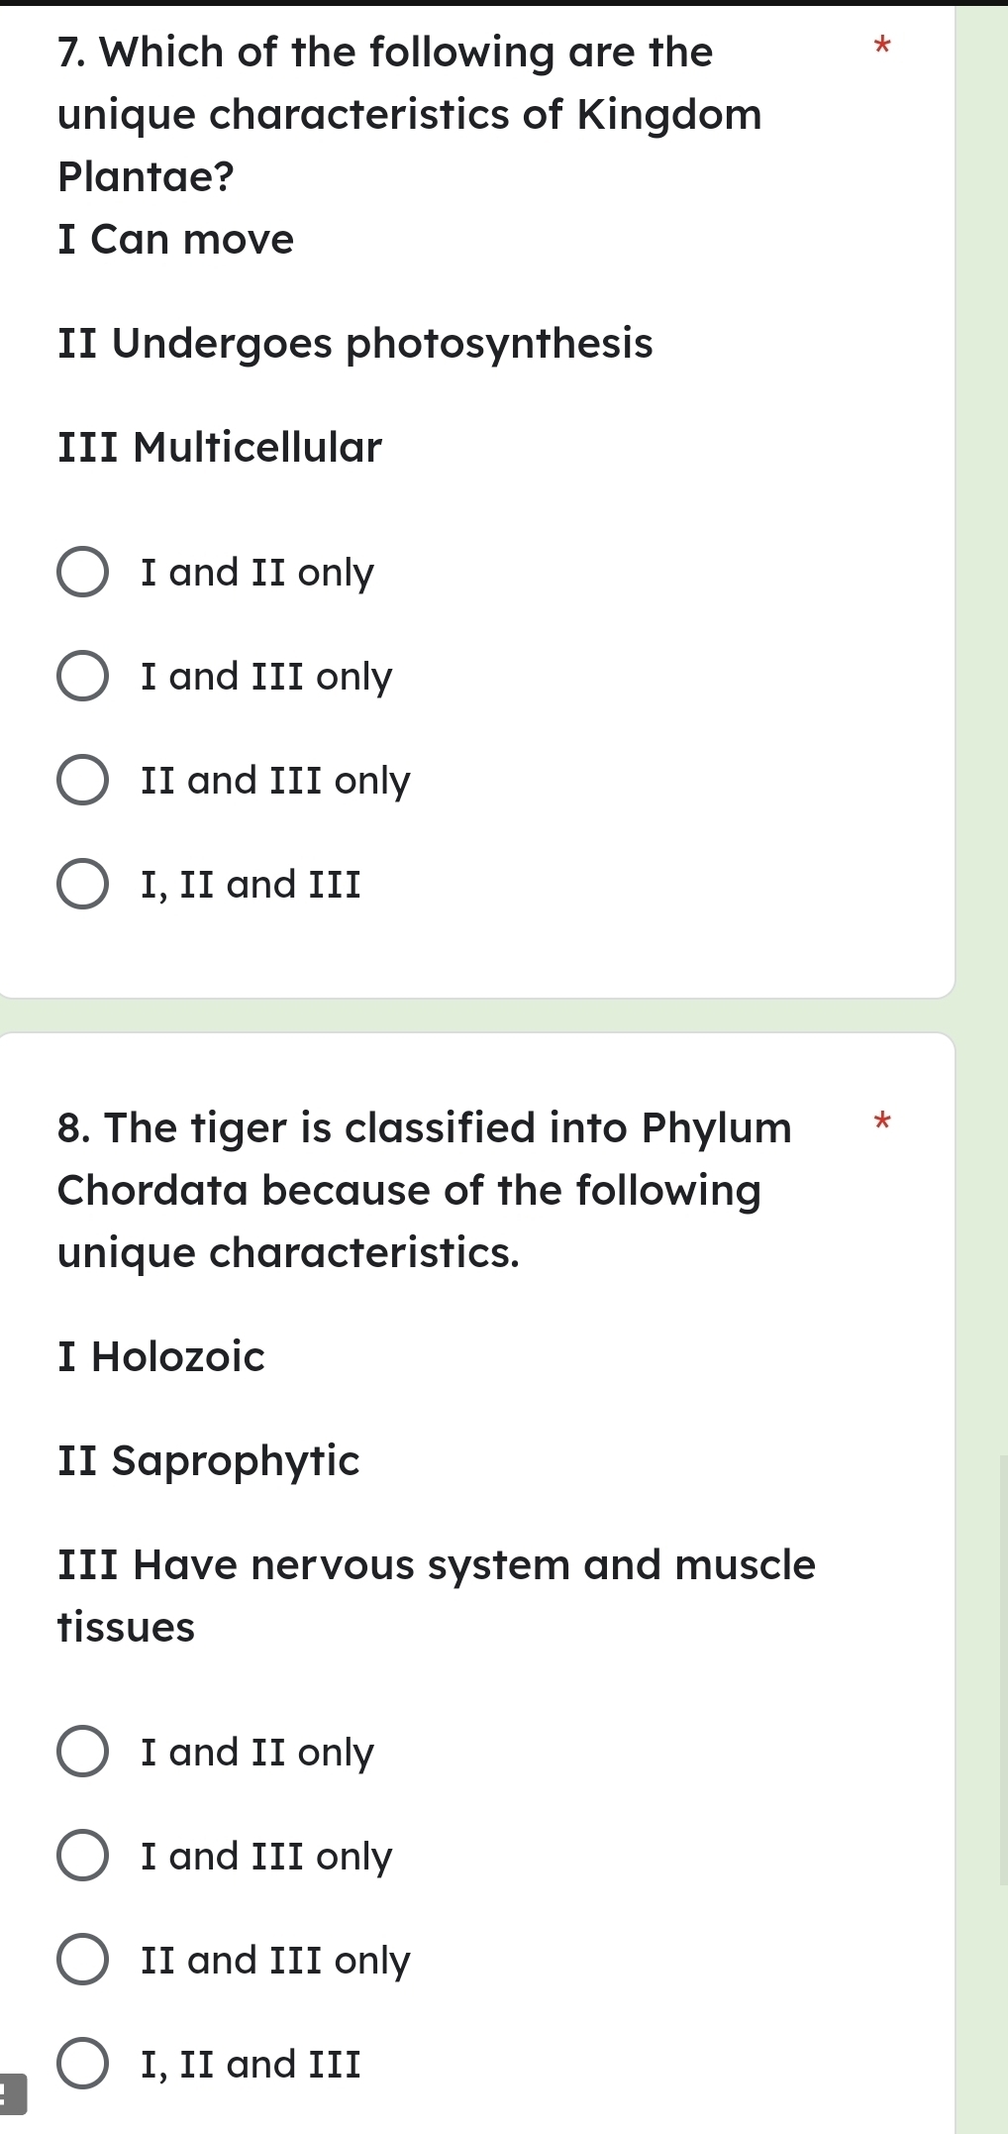Choose "II and III only" for question 8
1008x2134 pixels.
pos(83,1960)
